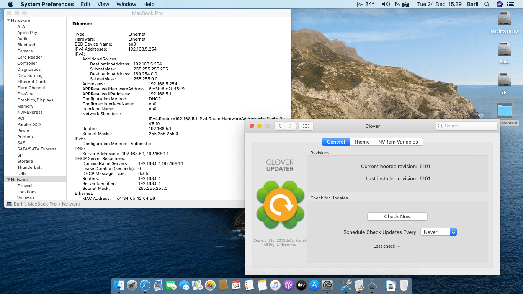
Task: Collapse the Network section triangle
Action: (9, 180)
